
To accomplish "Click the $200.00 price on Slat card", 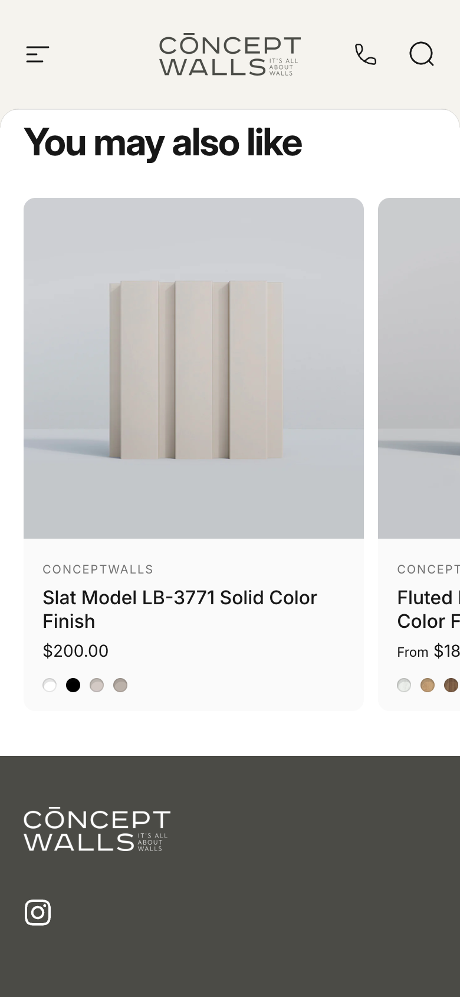I will click(x=75, y=651).
